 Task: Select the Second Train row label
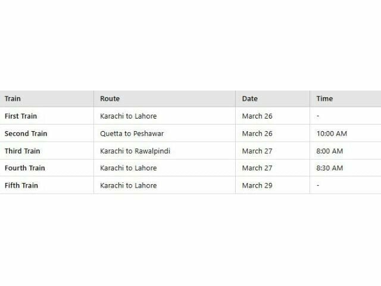pyautogui.click(x=26, y=133)
